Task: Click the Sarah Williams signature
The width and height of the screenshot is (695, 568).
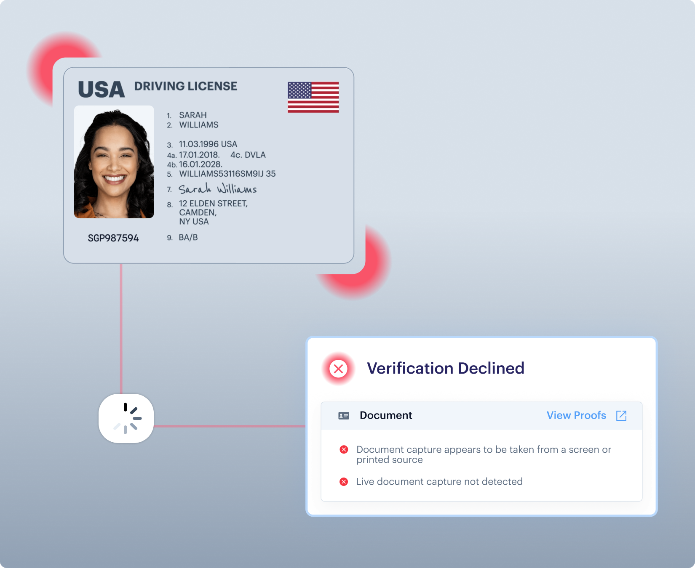Action: [217, 189]
